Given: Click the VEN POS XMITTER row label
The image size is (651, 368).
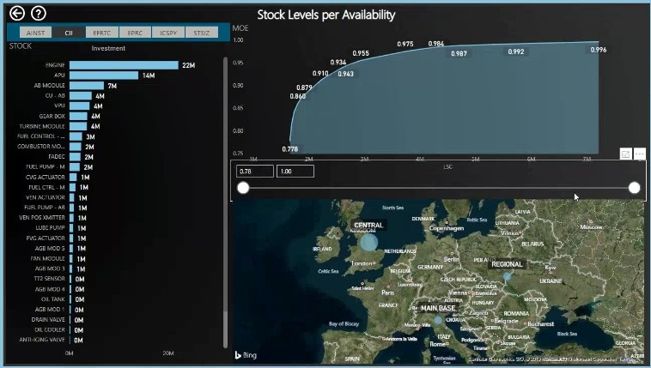Looking at the screenshot, I should tap(42, 217).
